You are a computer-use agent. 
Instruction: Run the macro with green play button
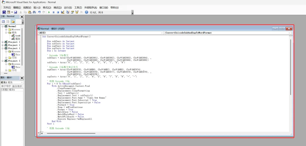(49, 12)
